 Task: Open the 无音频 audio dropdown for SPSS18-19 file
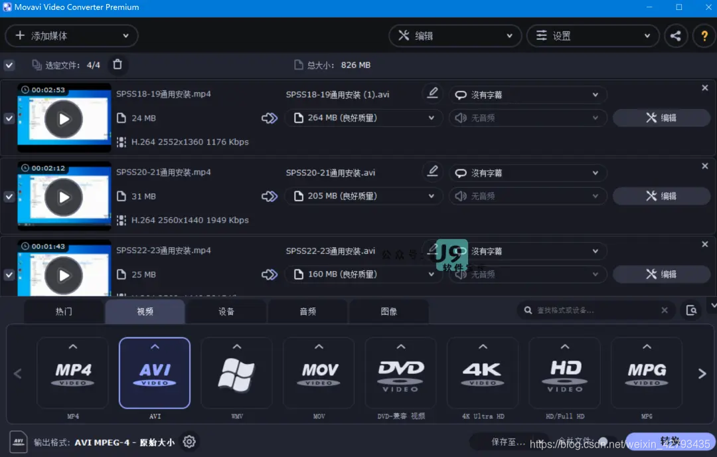tap(528, 118)
